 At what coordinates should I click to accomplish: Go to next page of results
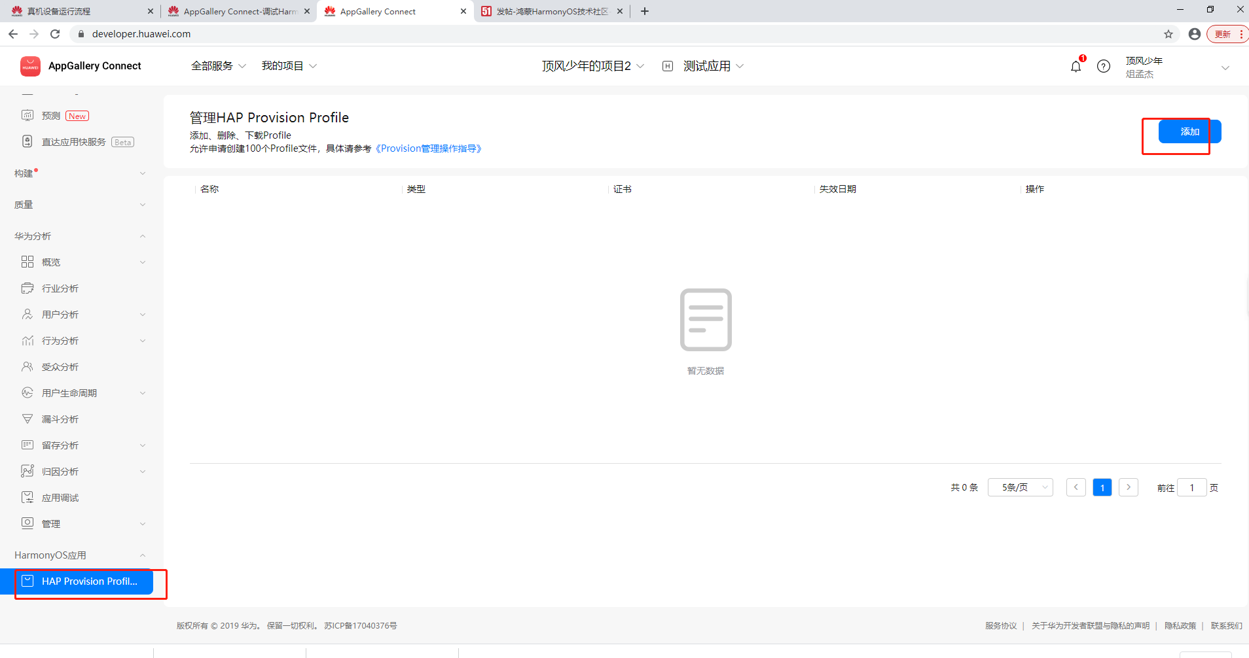pyautogui.click(x=1129, y=487)
